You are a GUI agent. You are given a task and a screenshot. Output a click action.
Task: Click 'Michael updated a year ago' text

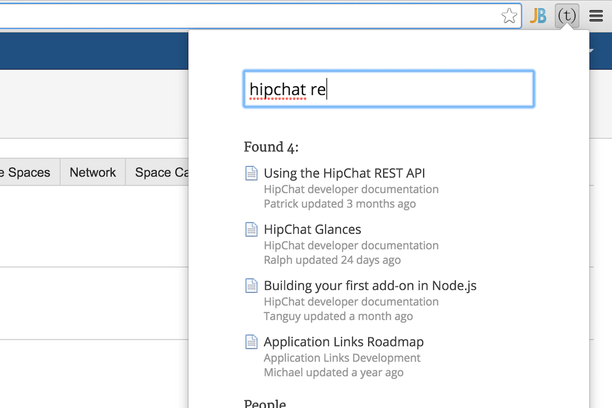point(334,372)
